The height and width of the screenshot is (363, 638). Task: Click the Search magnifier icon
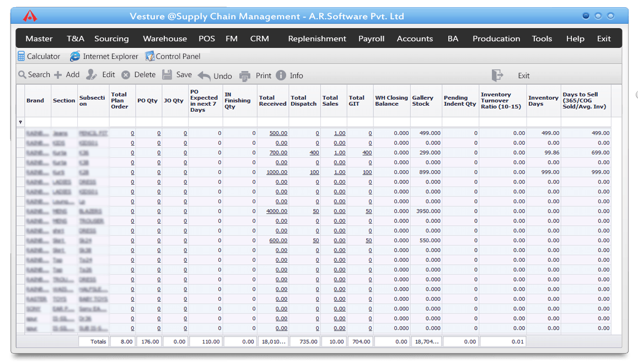tap(22, 75)
